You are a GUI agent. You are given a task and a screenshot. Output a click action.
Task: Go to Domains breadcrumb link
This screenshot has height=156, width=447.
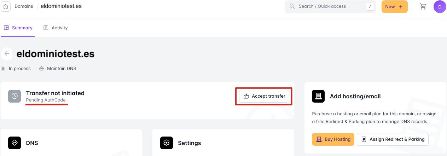[x=24, y=6]
